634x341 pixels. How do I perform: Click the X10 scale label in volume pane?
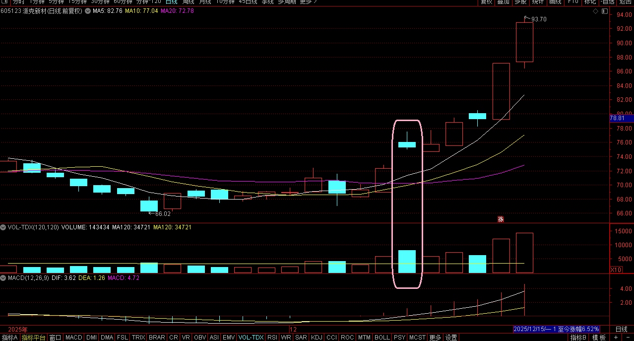(x=616, y=270)
